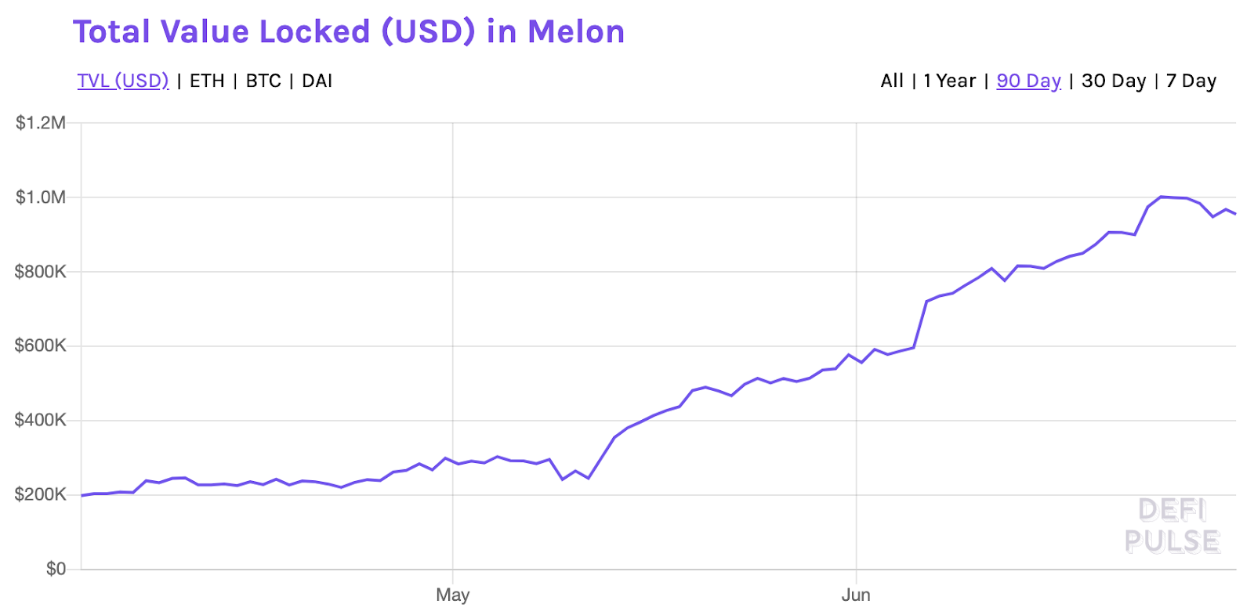1254x615 pixels.
Task: Display the 7 Day chart
Action: tap(1191, 81)
